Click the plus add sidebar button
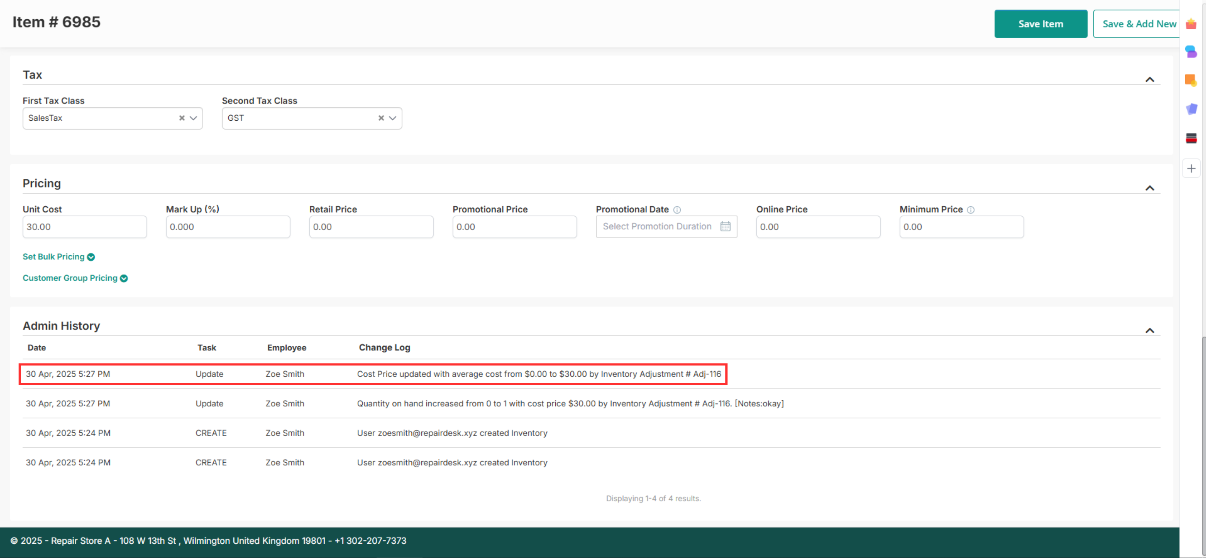This screenshot has width=1206, height=558. point(1191,169)
